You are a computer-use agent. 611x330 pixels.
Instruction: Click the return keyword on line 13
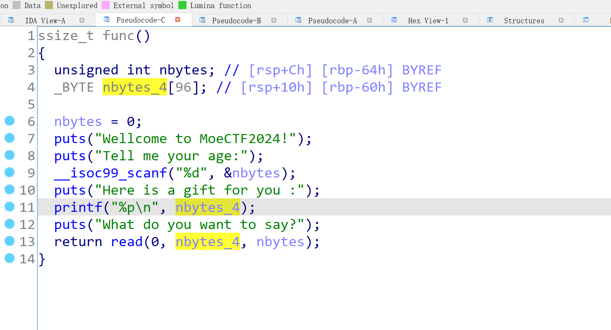click(x=78, y=242)
